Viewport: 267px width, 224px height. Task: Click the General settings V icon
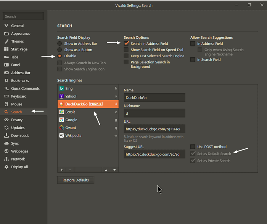6,26
